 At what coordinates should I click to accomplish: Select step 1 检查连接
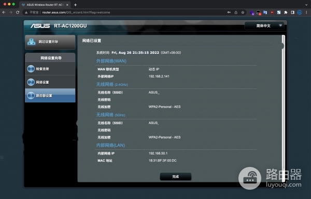tap(50, 69)
